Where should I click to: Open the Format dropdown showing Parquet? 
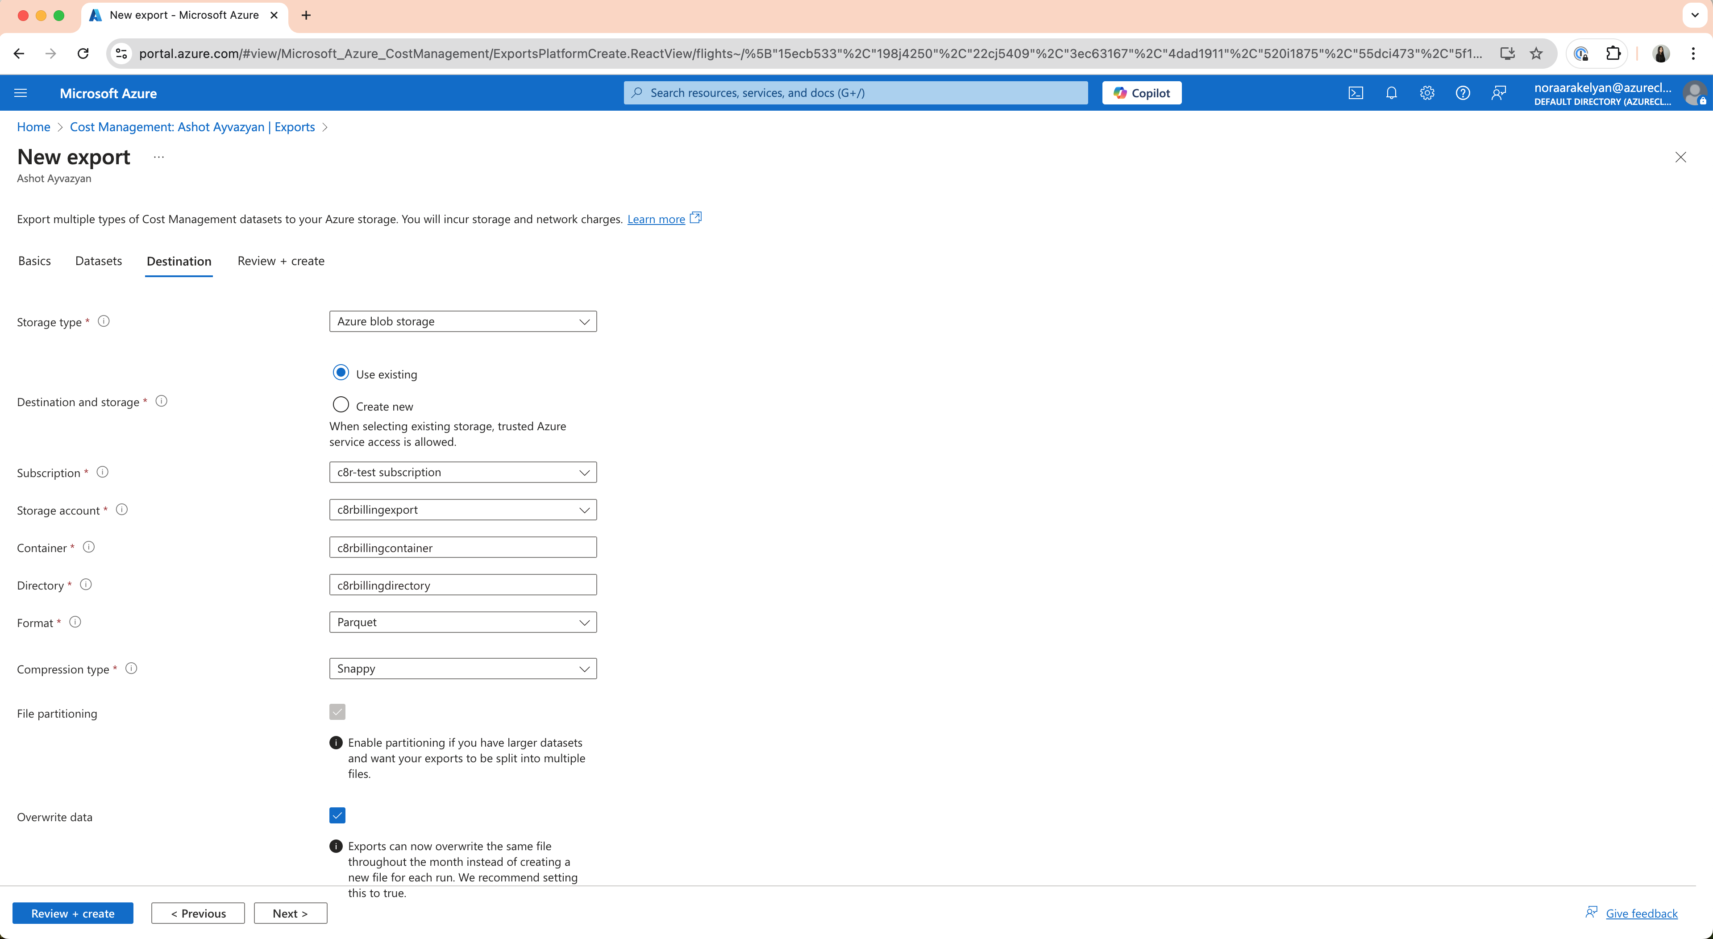click(463, 623)
